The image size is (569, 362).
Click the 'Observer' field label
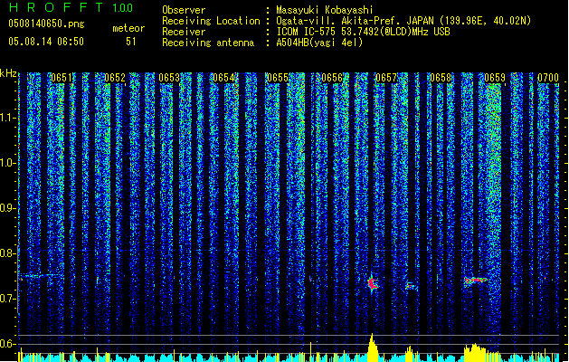(184, 10)
